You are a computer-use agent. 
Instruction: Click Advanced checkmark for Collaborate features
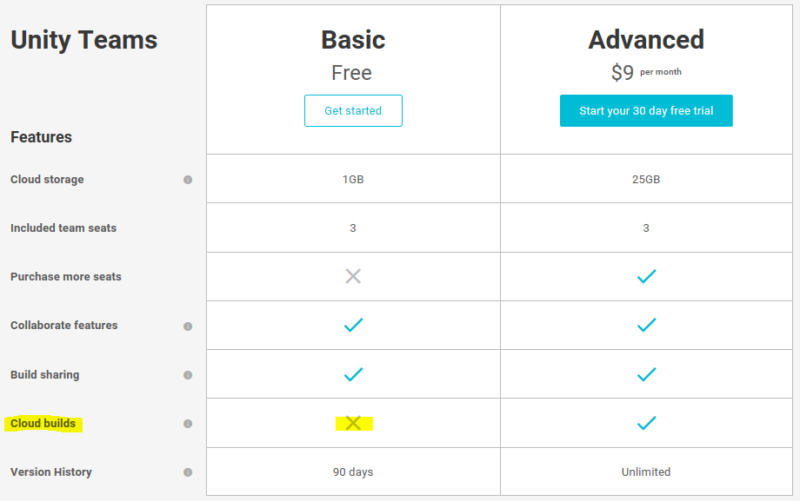coord(646,326)
